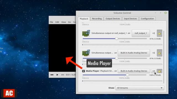This screenshot has height=99, width=177.
Task: Lock channels on second Simultaneous output stream
Action: tap(159, 53)
